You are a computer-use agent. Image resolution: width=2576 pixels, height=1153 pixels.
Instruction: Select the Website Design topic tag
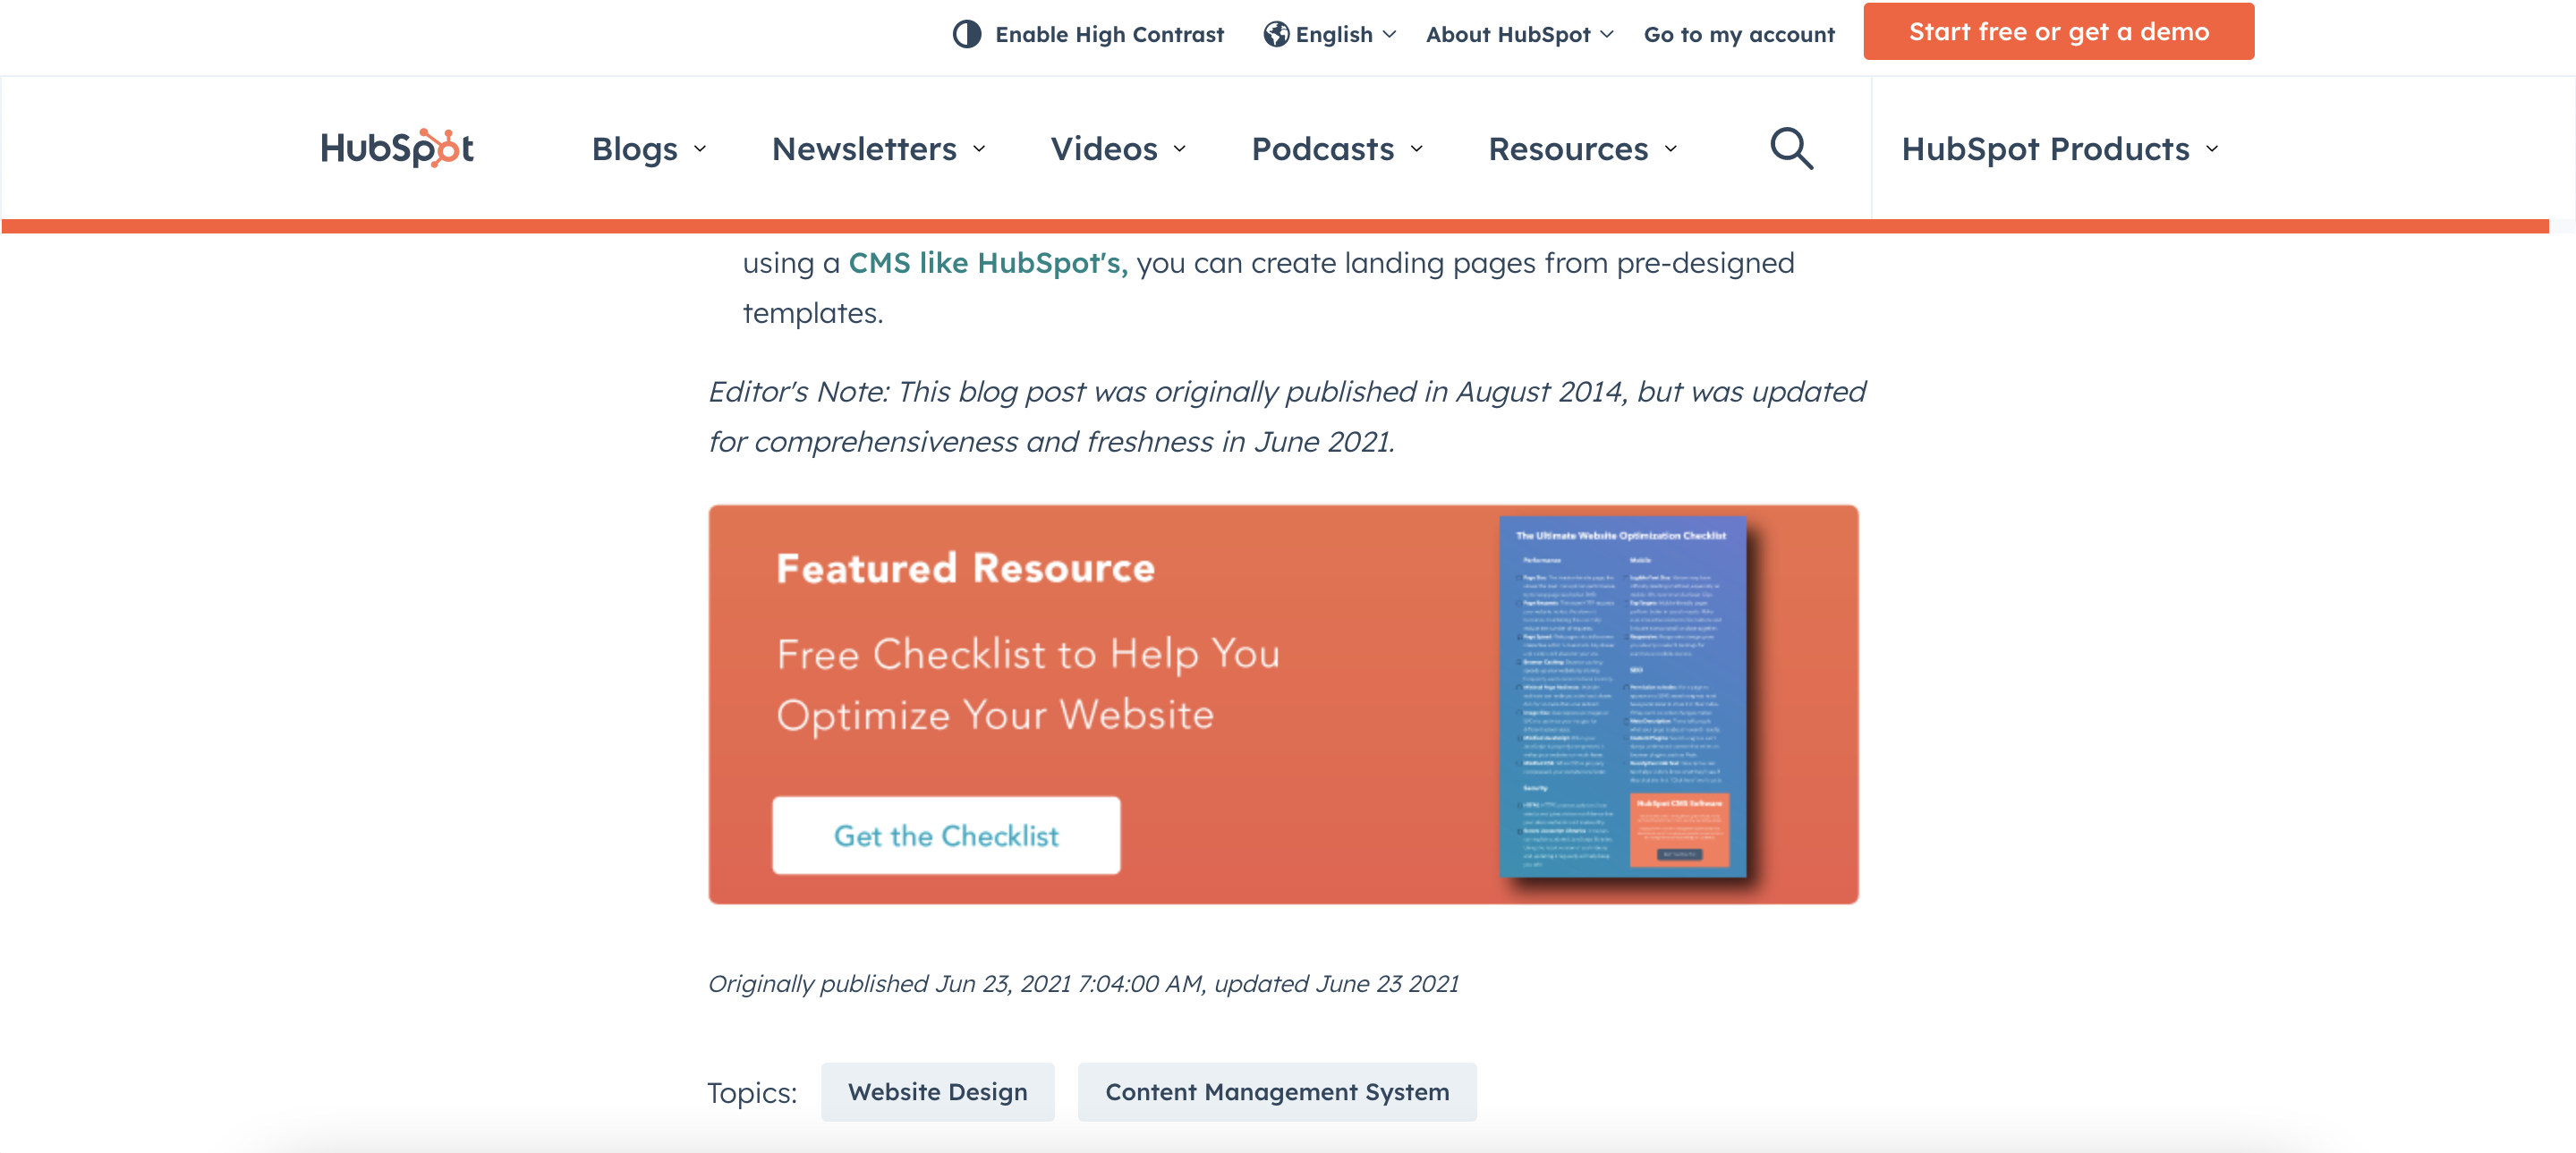pos(937,1091)
